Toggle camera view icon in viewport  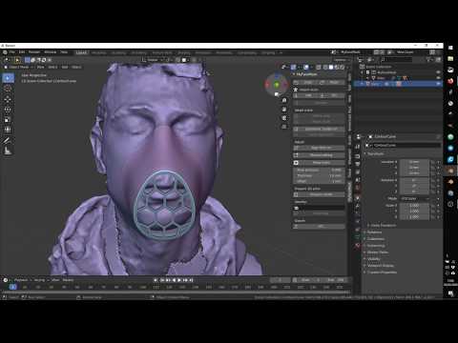click(284, 118)
